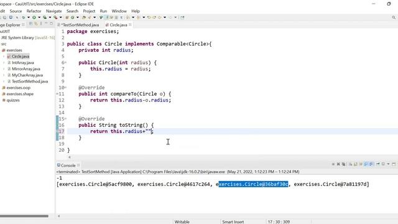Select the exercises.shape package

coord(20,94)
